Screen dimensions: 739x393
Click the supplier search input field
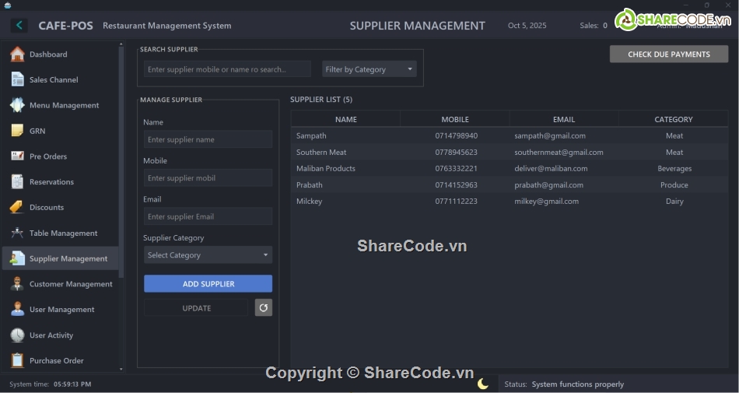[x=227, y=69]
